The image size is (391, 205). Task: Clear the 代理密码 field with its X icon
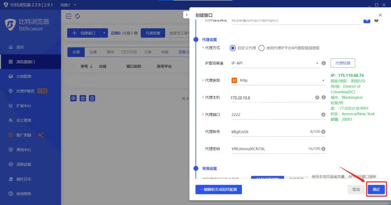323,149
